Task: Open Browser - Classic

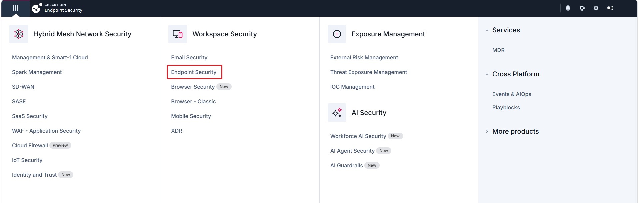Action: coord(193,101)
